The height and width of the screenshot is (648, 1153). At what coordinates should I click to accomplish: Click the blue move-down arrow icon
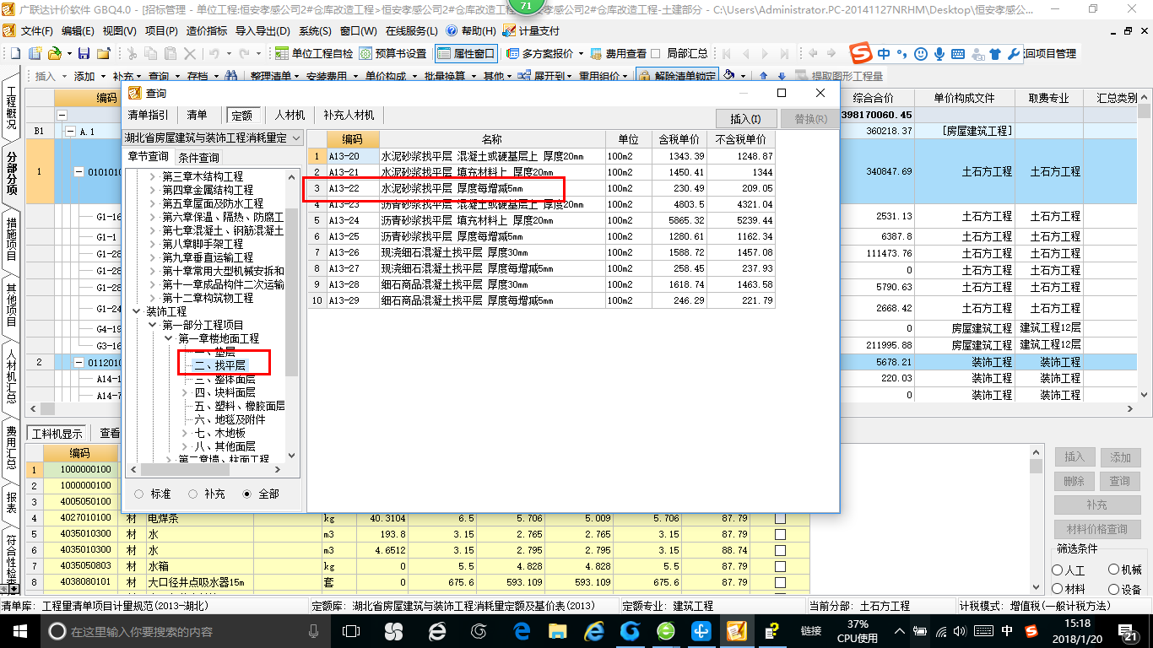[x=782, y=76]
